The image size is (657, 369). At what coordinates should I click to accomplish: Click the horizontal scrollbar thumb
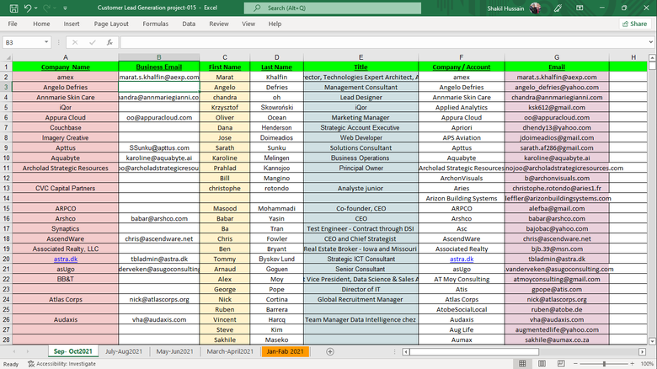point(474,352)
